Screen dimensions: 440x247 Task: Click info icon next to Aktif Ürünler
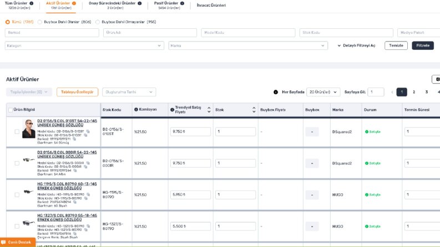pos(74,3)
